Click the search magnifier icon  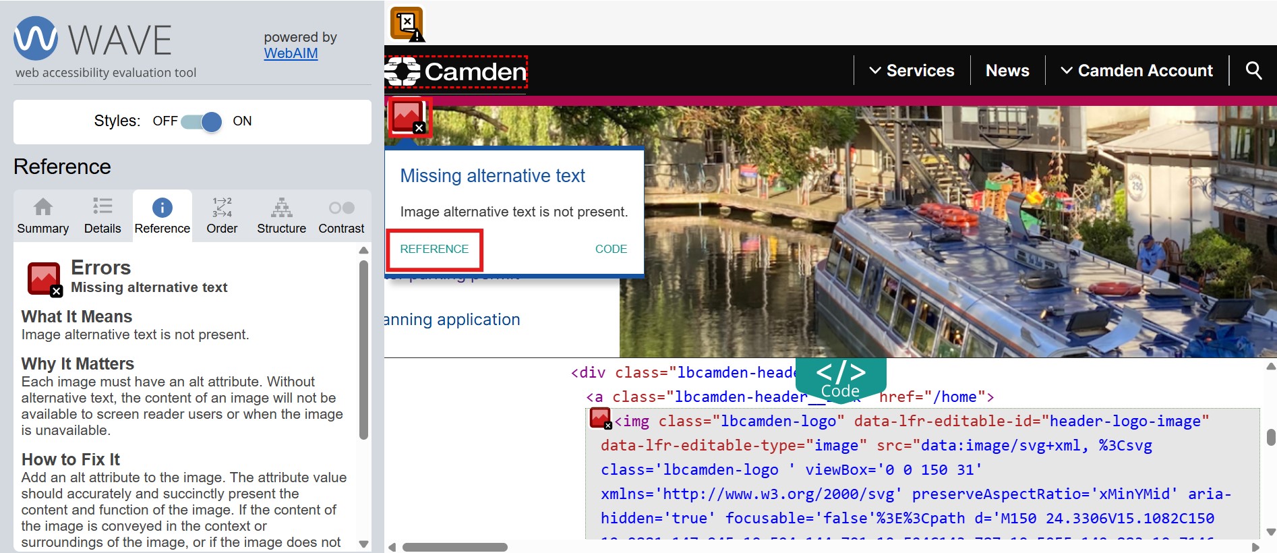click(1253, 70)
